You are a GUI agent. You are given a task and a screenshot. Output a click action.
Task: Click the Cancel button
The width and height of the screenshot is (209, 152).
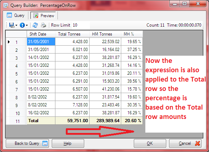click(x=185, y=143)
